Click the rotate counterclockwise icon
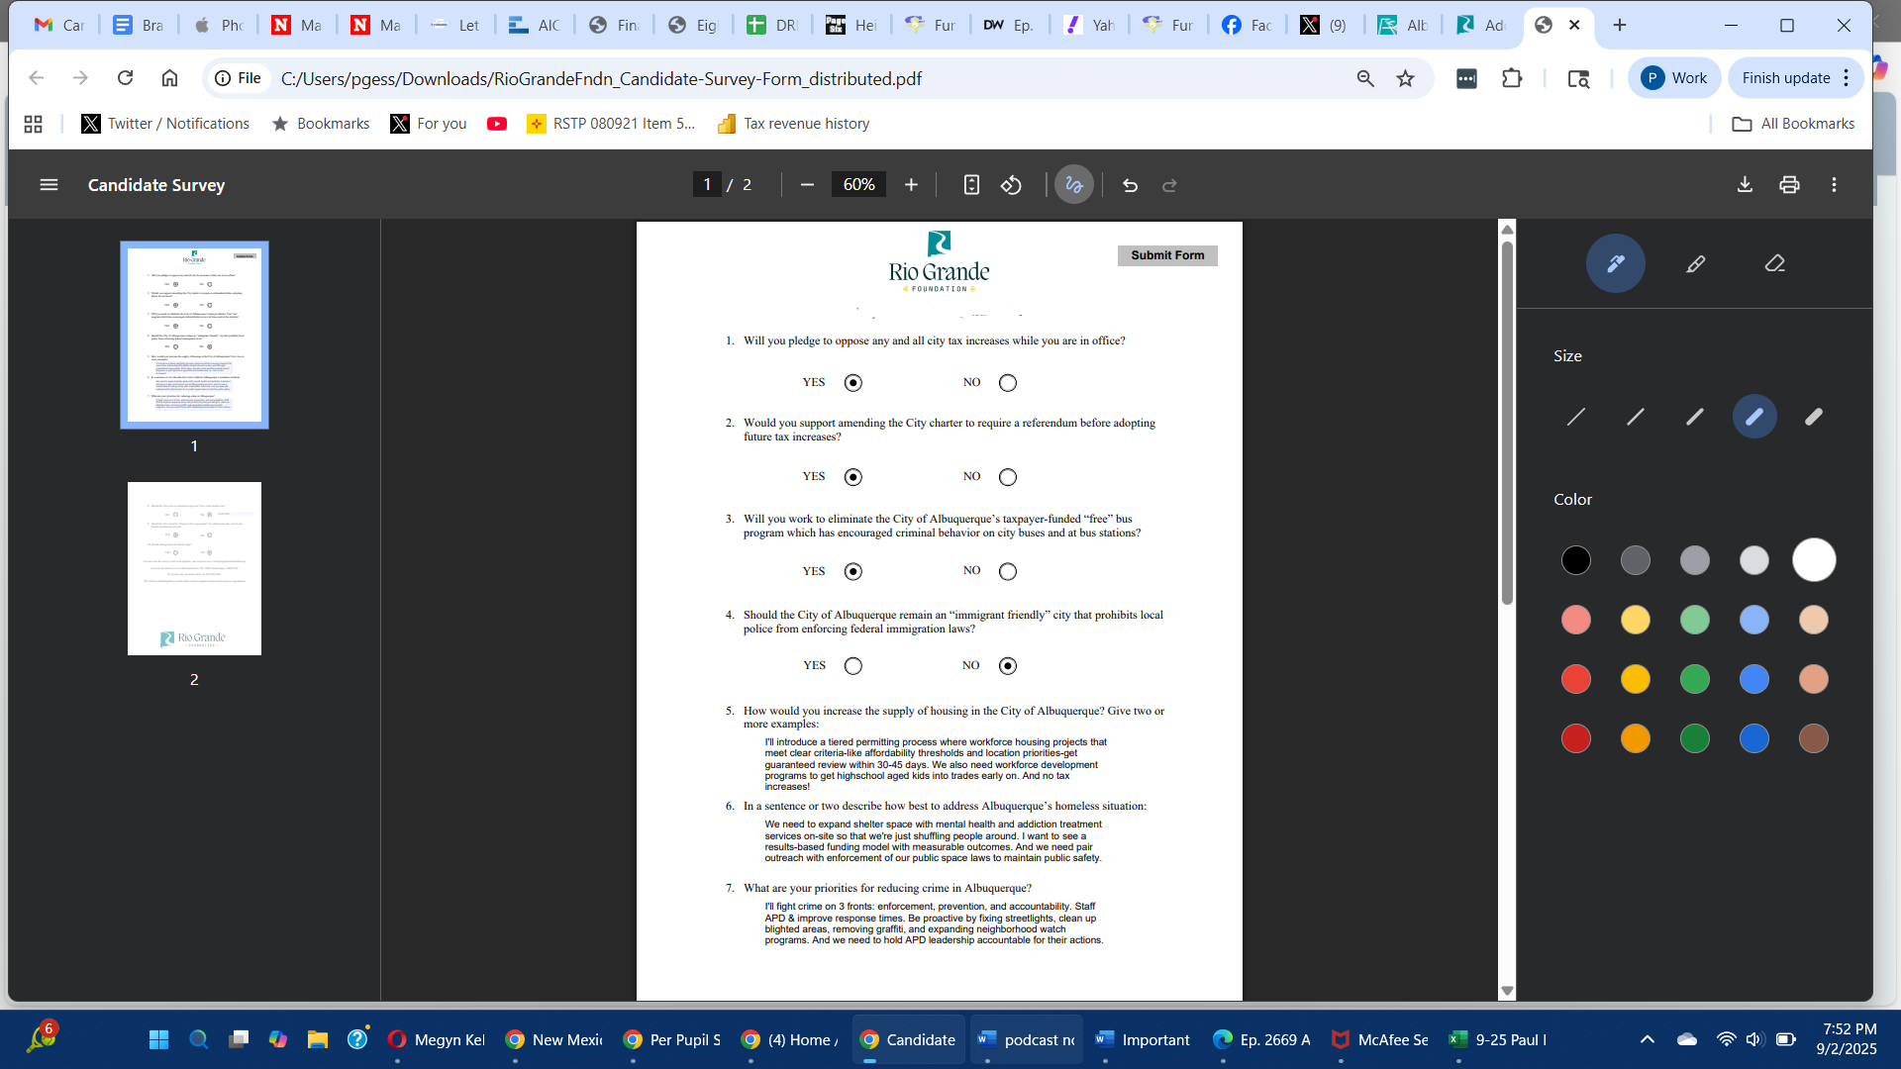 point(1011,185)
